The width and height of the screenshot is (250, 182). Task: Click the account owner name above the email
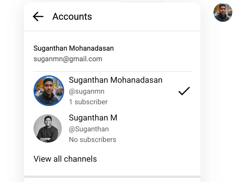click(74, 48)
